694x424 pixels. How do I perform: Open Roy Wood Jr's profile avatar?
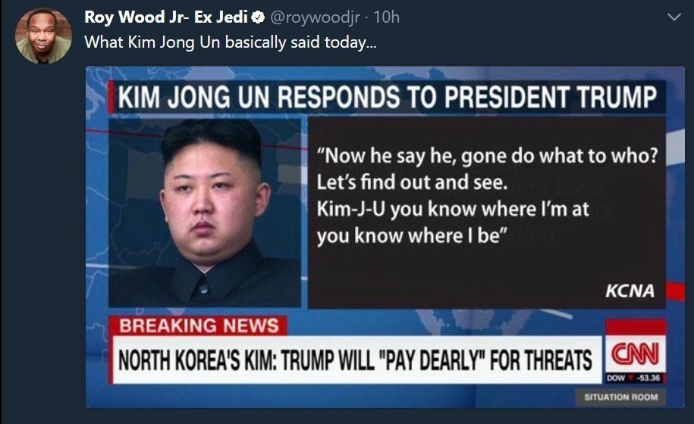pos(43,36)
